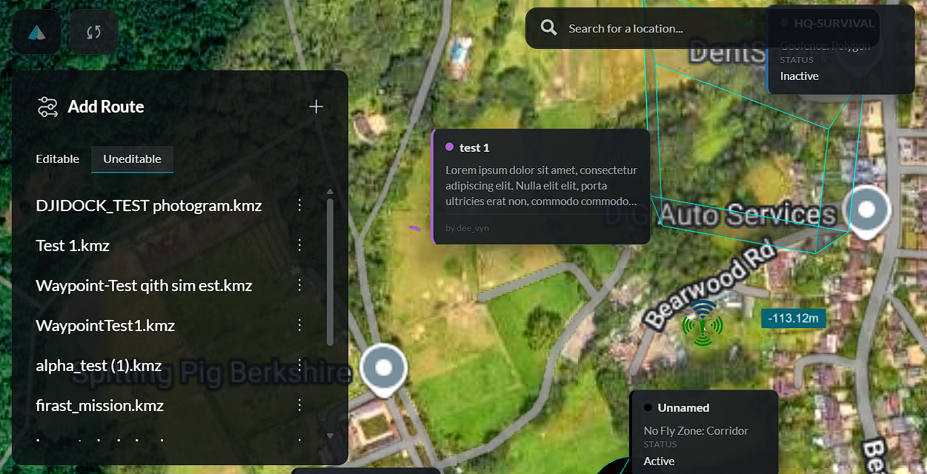Screen dimensions: 927x474
Task: Click the black dot on the Unnamed card
Action: point(648,407)
